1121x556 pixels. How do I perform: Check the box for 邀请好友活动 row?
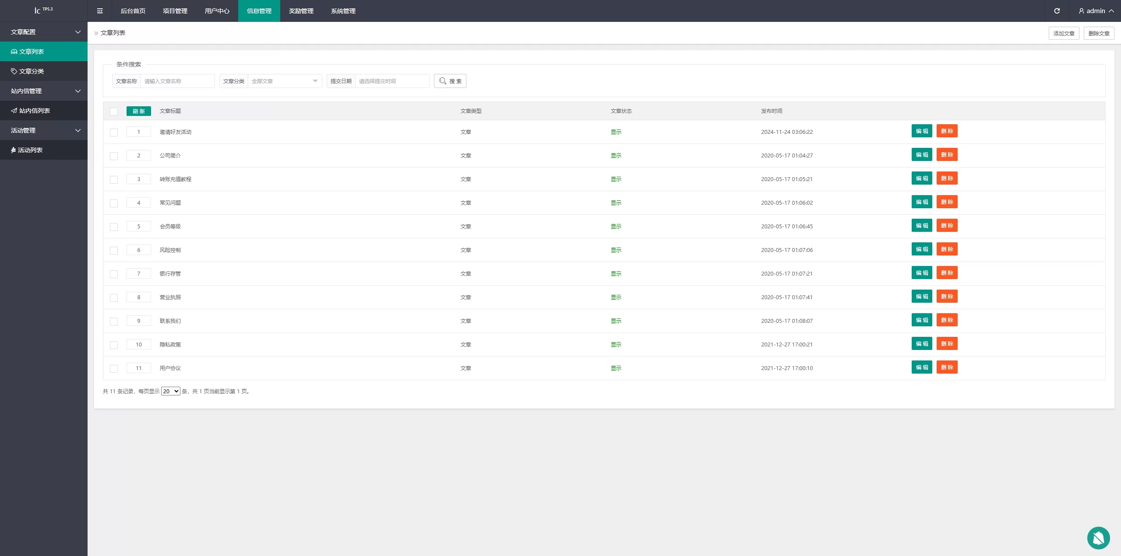[114, 133]
